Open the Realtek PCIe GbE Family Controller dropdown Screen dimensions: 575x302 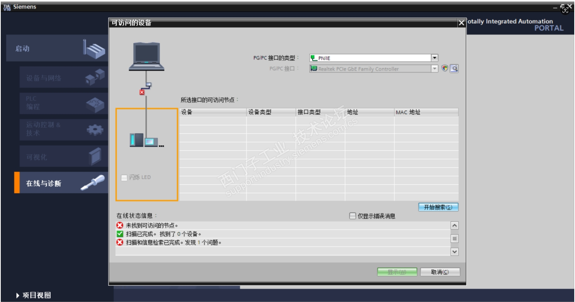coord(435,69)
